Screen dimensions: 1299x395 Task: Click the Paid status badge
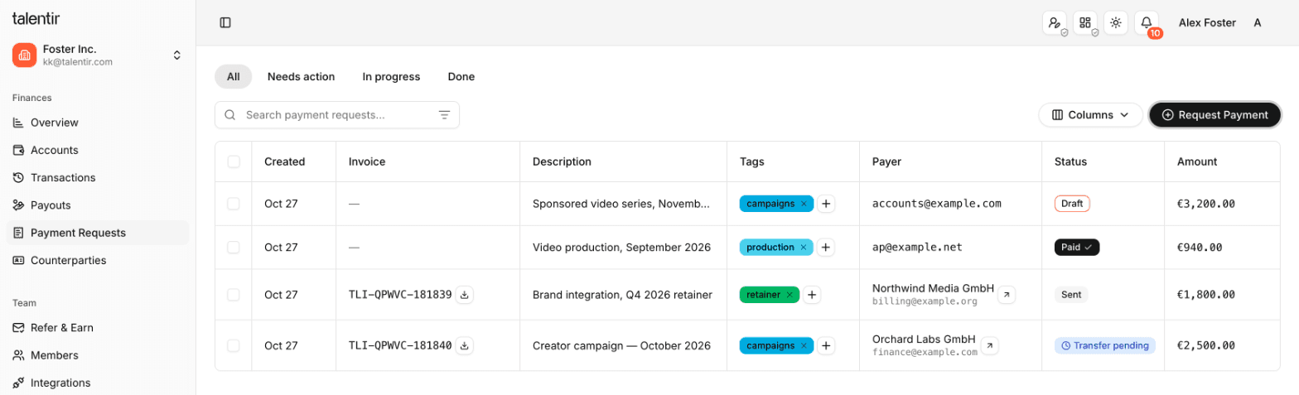pos(1077,247)
